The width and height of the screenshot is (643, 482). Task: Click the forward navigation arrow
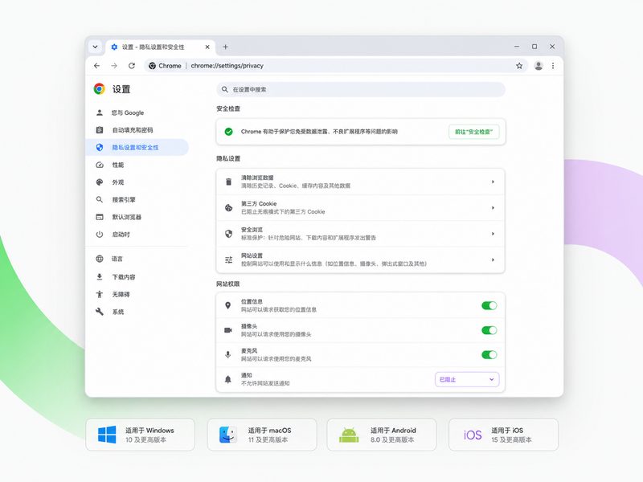114,66
